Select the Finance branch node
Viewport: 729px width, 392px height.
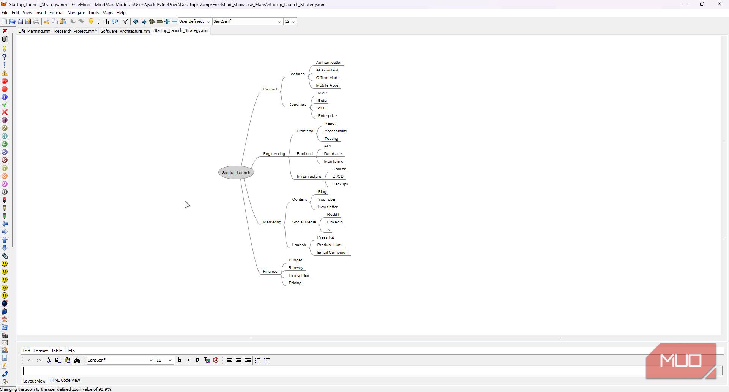270,272
